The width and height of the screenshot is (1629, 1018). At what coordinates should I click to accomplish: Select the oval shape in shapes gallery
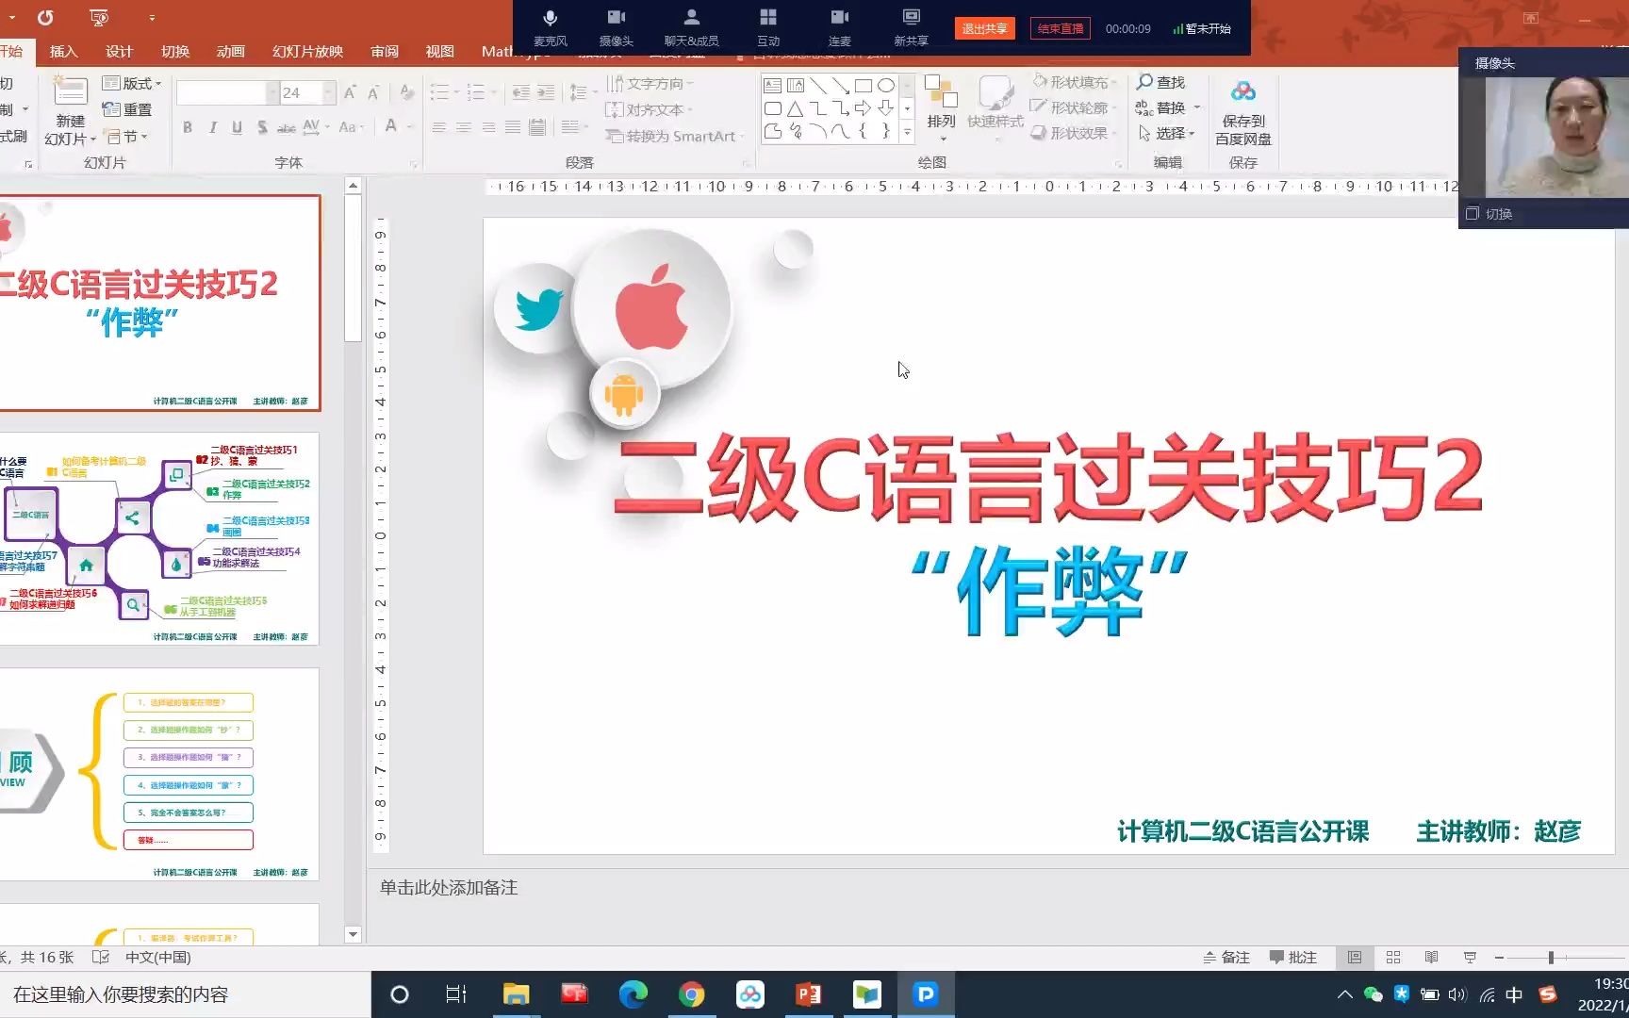[886, 86]
